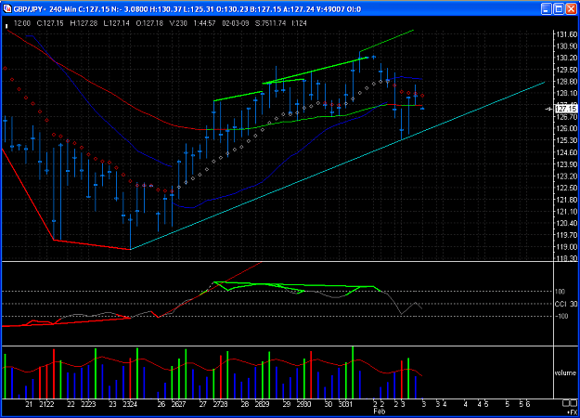Click the 2223 date label on time axis
The image size is (580, 418).
tap(88, 404)
